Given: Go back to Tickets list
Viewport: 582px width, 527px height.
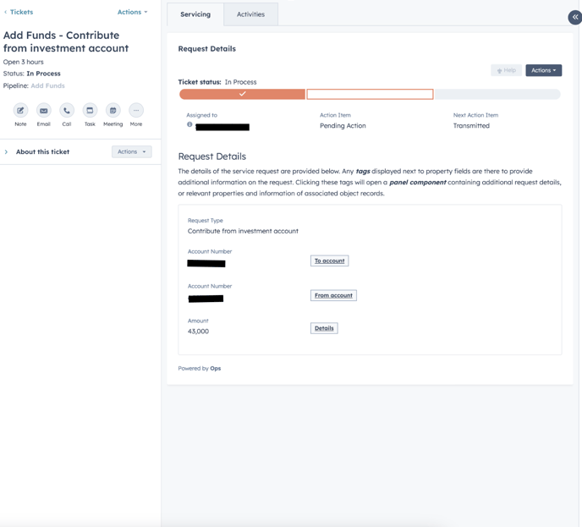Looking at the screenshot, I should click(19, 13).
